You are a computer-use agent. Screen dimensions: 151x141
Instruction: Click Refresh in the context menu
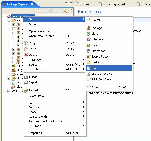tap(54, 90)
